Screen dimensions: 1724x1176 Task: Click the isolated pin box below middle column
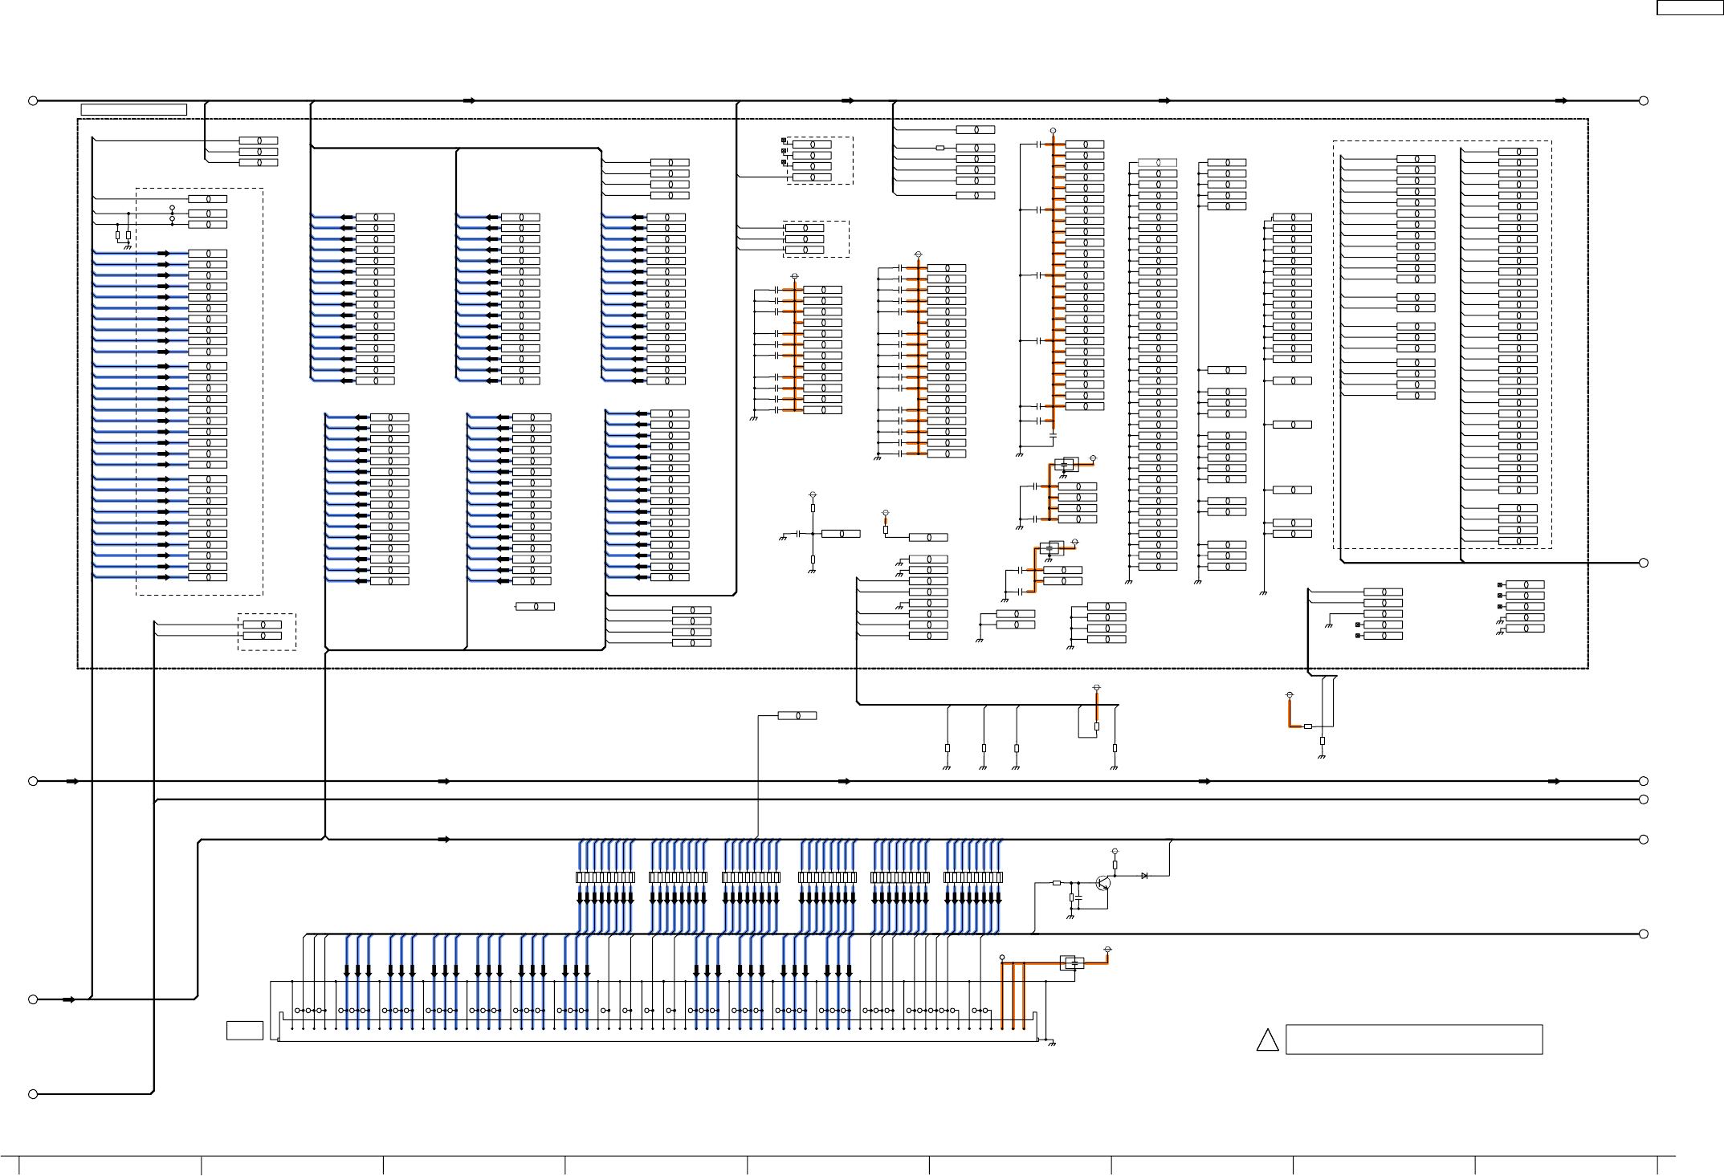coord(535,606)
